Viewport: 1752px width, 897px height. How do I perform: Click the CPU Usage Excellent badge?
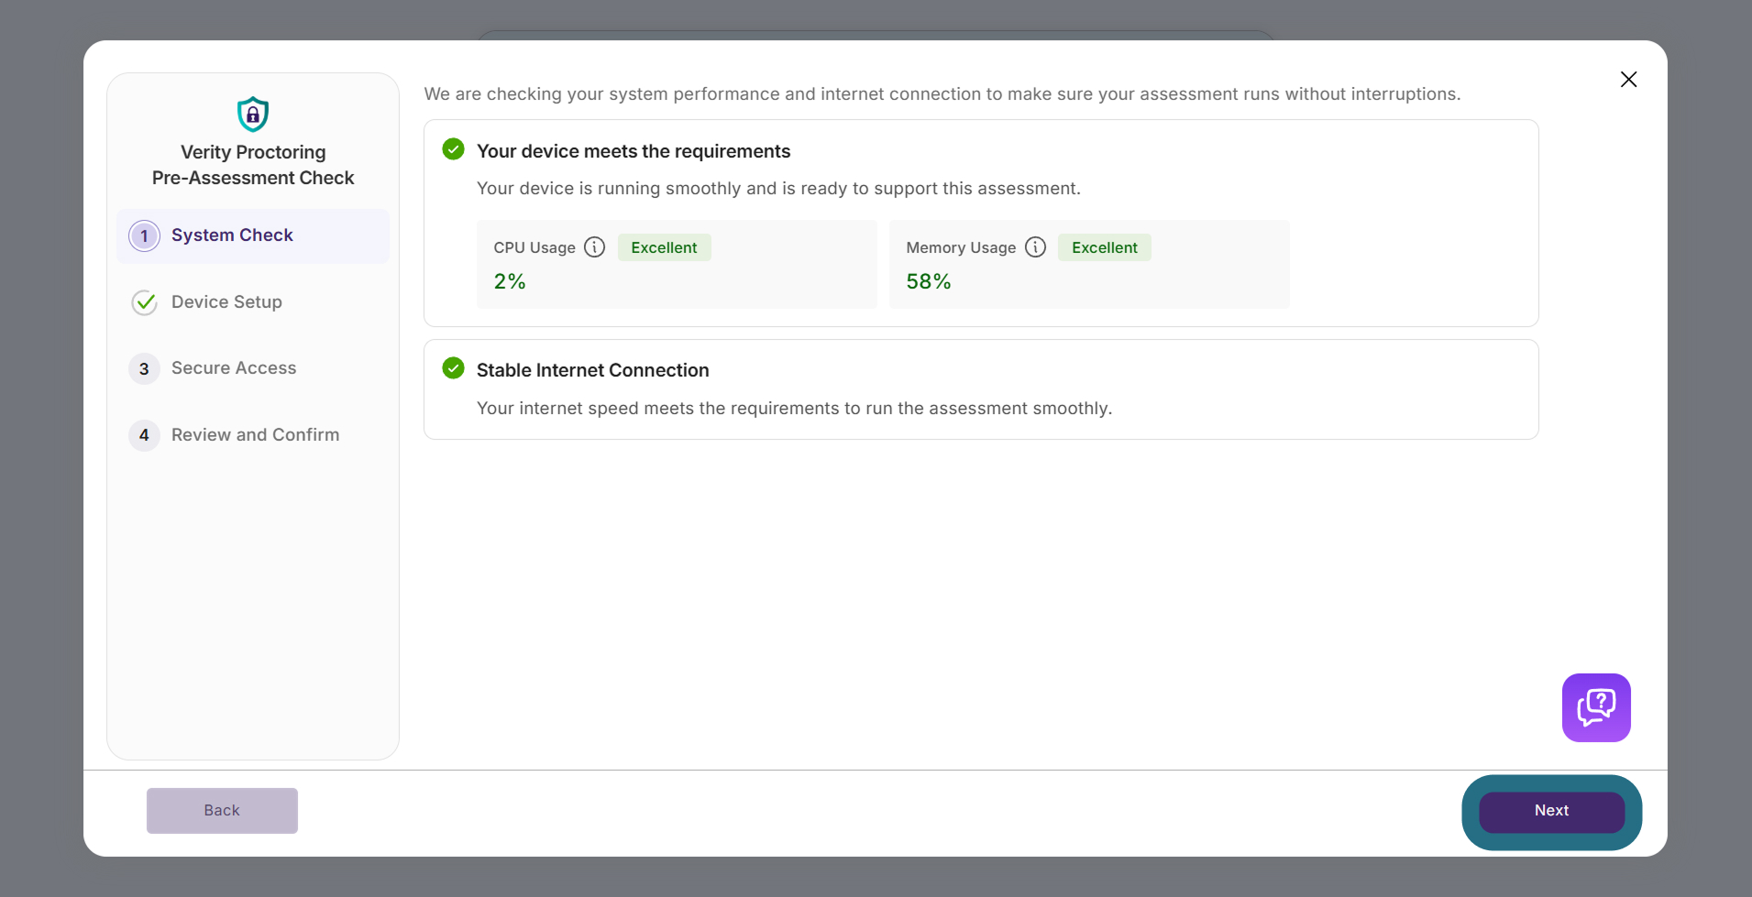pos(664,247)
